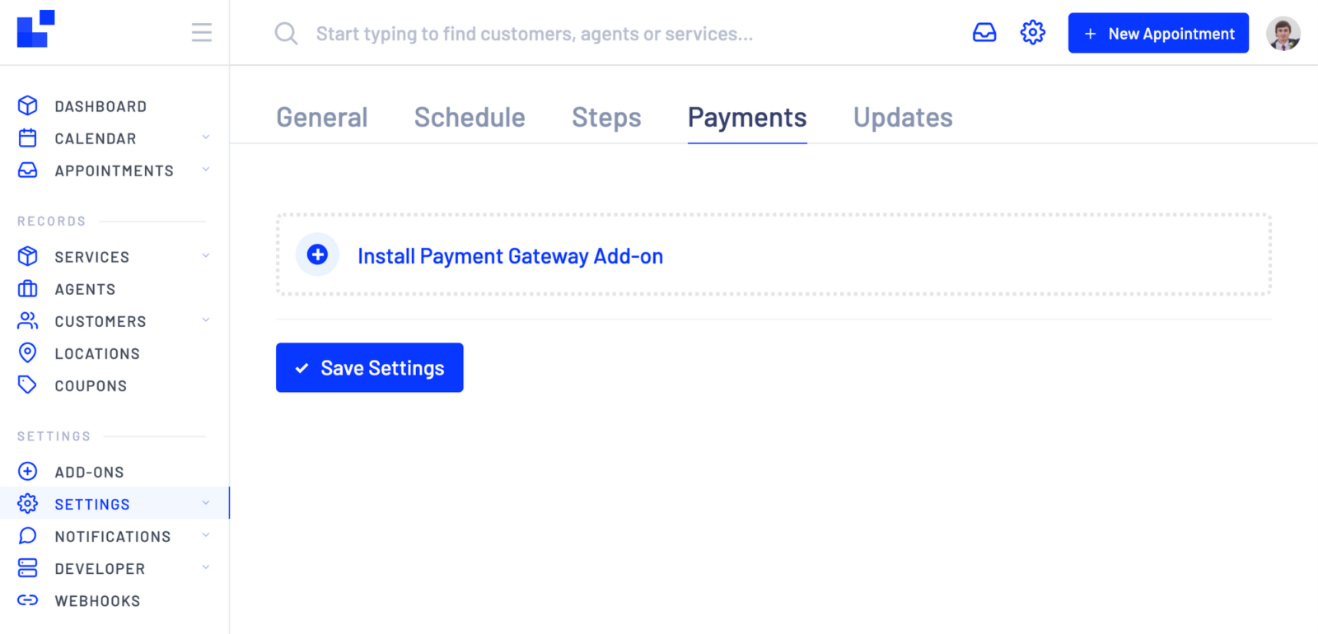Expand the Settings submenu chevron
Viewport: 1318px width, 634px height.
click(205, 502)
